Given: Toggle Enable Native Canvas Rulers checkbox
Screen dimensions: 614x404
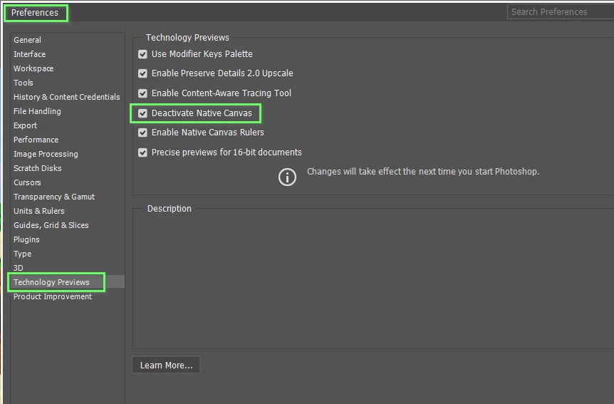Looking at the screenshot, I should [142, 133].
